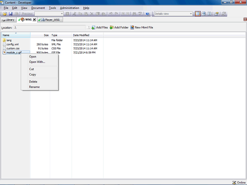Close the WSG tab with its X
This screenshot has width=247, height=185.
coord(34,20)
